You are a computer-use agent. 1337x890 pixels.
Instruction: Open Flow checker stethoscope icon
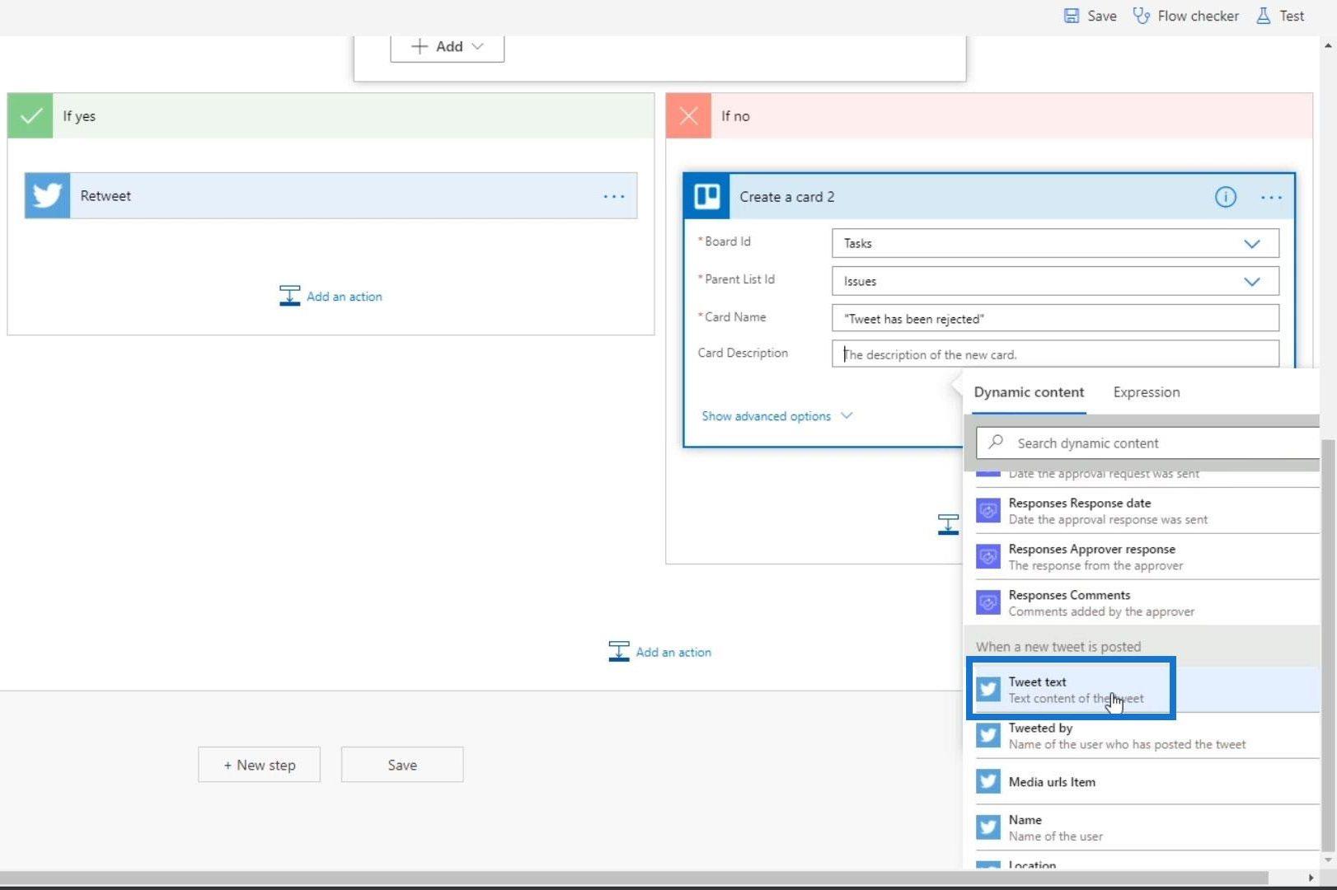pos(1141,16)
